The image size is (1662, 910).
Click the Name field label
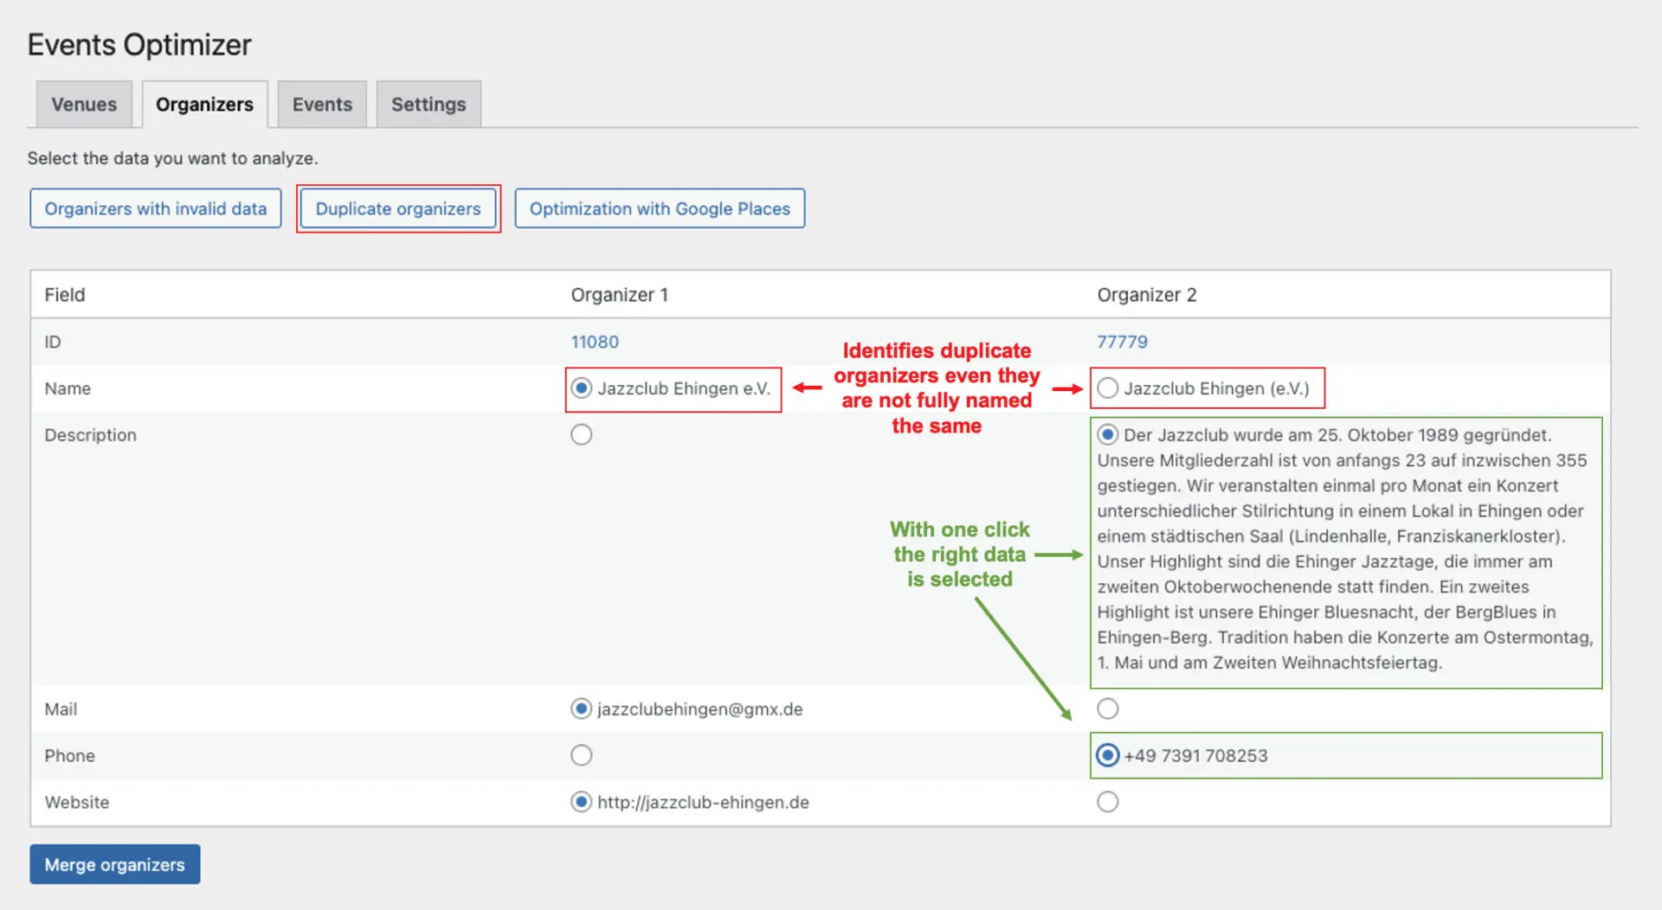[68, 388]
